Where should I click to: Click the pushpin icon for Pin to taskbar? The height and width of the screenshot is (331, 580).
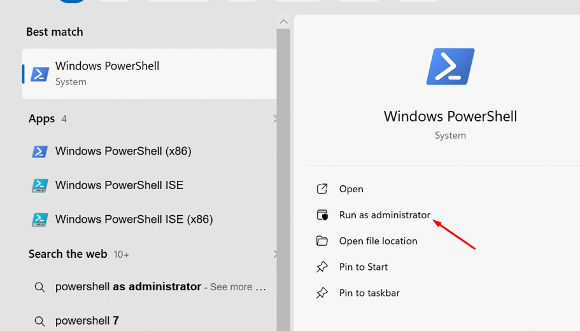click(322, 293)
